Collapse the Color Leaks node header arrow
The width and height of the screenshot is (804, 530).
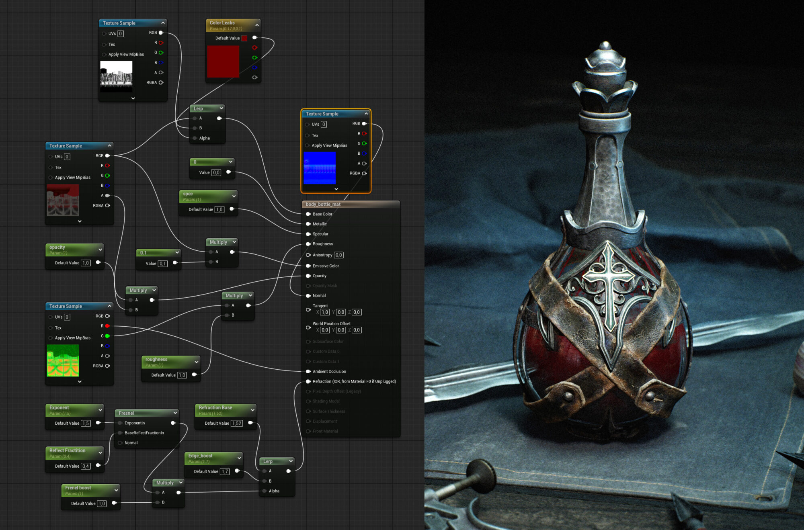(257, 25)
